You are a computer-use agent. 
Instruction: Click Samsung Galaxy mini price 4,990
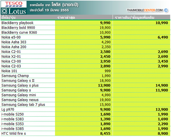pos(106,95)
